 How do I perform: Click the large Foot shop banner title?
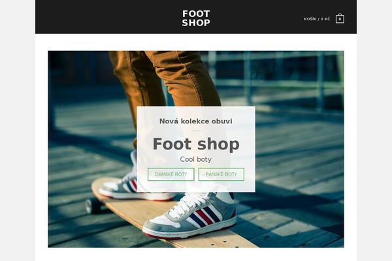click(196, 144)
